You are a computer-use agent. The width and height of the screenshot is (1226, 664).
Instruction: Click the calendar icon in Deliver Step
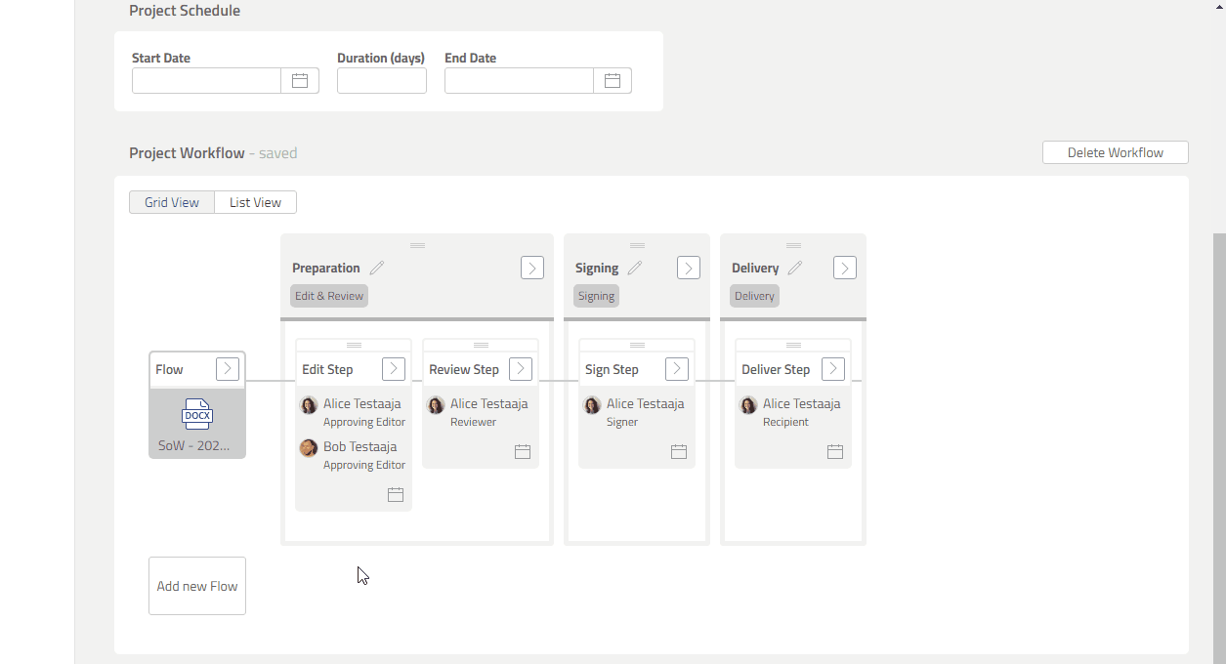click(835, 452)
